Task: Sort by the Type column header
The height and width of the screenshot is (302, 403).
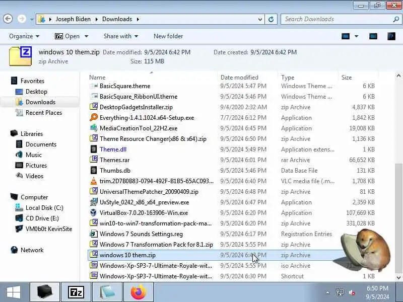Action: pyautogui.click(x=288, y=78)
